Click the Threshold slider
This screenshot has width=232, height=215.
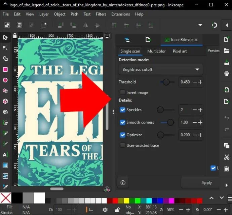167,82
